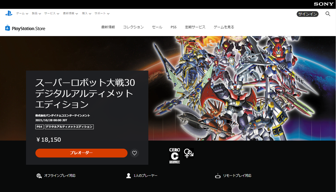Viewport: 336px width, 192px height.
Task: Click the remote play controller icon
Action: pyautogui.click(x=218, y=176)
